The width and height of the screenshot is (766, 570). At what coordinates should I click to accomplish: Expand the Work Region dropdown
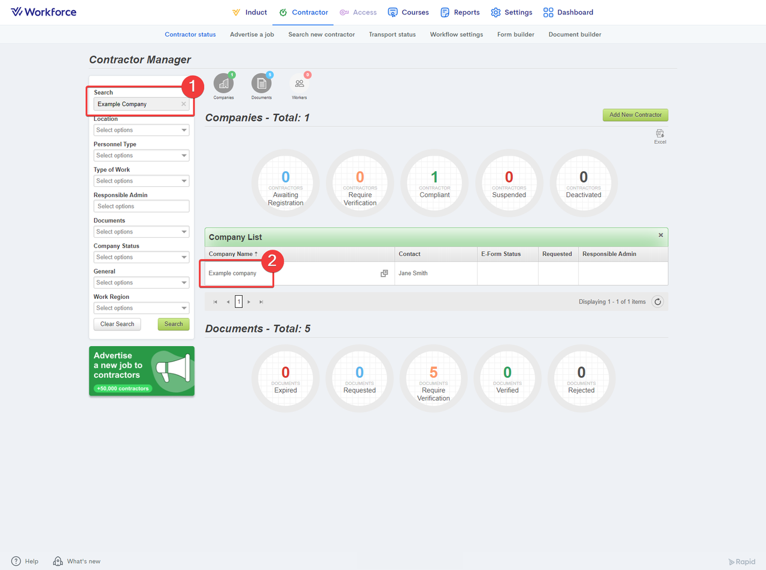tap(141, 308)
